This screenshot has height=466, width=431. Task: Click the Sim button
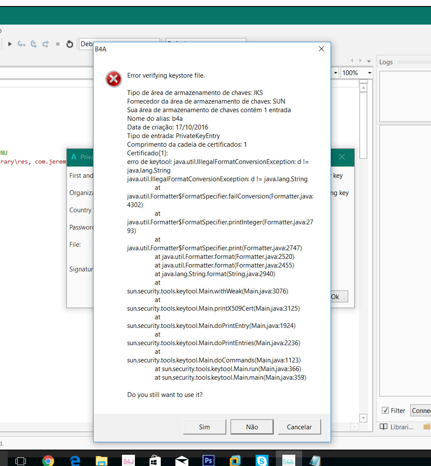pyautogui.click(x=204, y=427)
